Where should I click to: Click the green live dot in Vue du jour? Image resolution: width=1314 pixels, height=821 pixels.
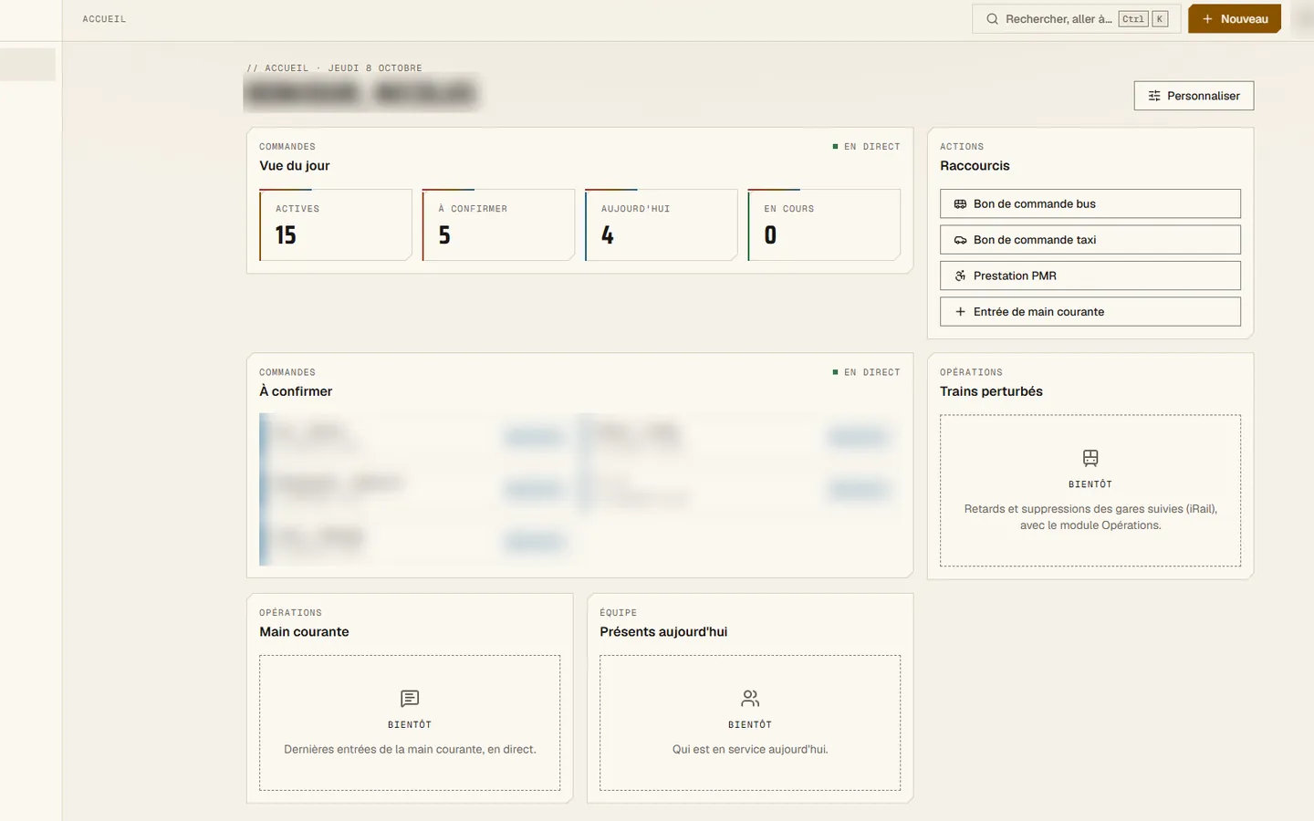[x=835, y=147]
